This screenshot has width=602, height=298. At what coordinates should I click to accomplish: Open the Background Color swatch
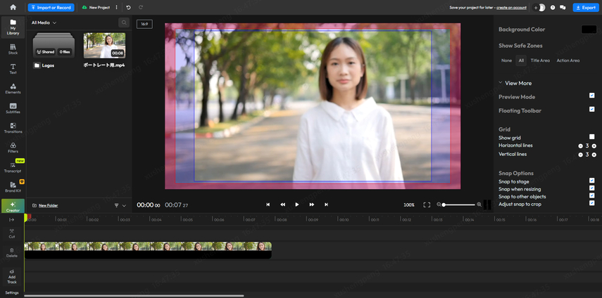tap(589, 30)
